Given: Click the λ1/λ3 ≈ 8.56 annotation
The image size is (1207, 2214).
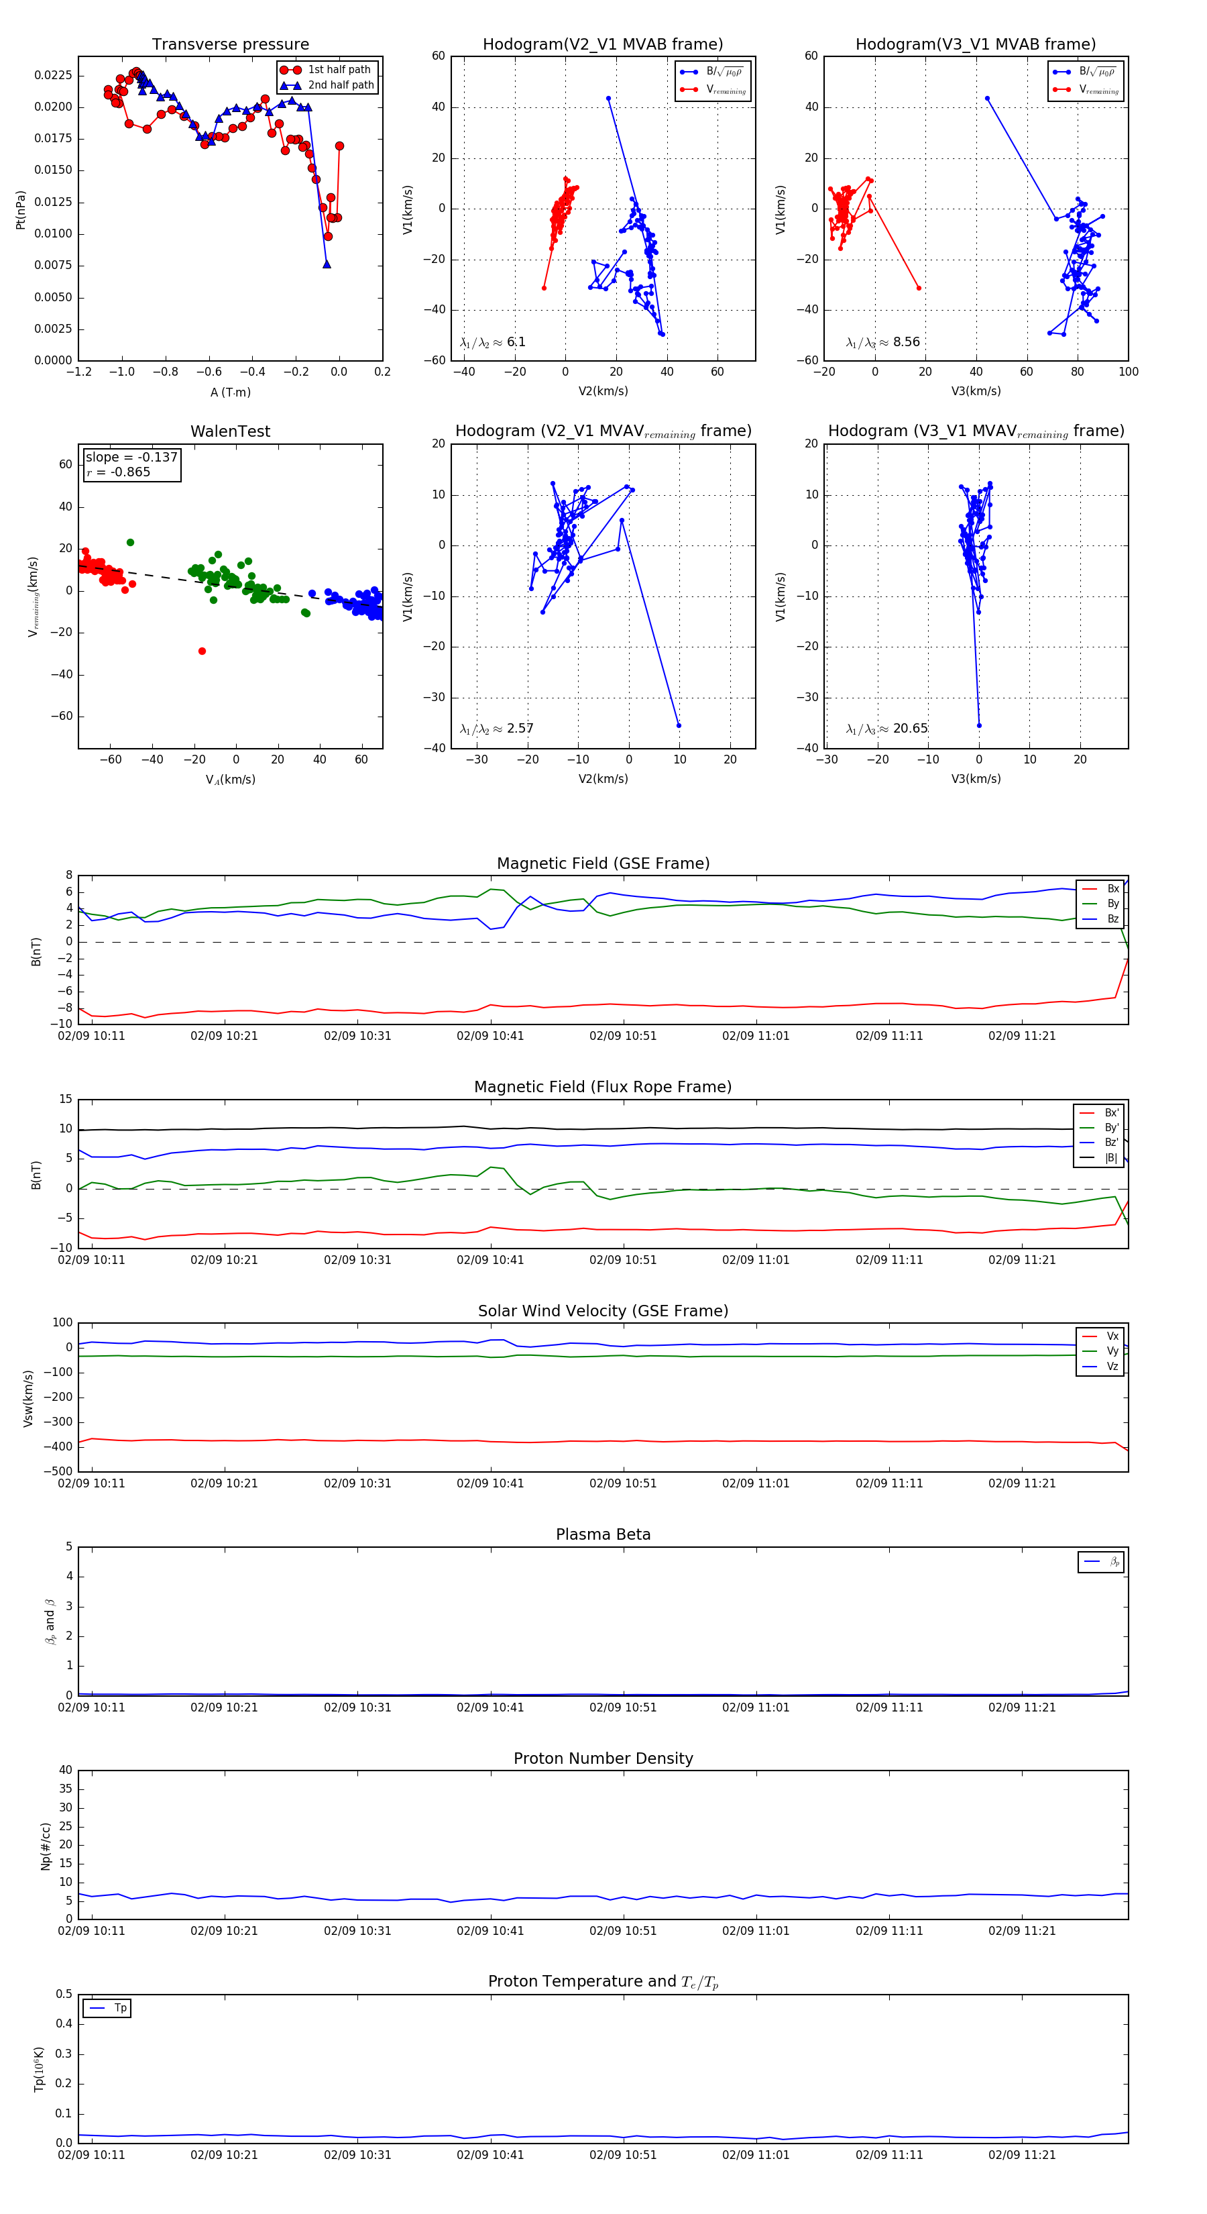Looking at the screenshot, I should point(882,342).
